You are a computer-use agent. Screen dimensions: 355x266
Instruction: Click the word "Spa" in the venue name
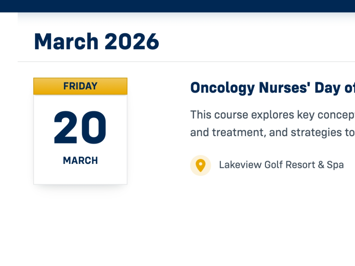[335, 165]
